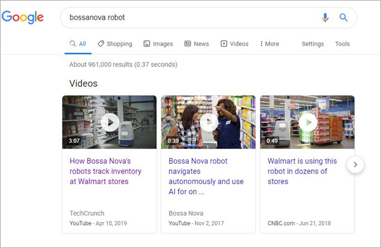
Task: Switch to the Videos results tab
Action: [234, 44]
